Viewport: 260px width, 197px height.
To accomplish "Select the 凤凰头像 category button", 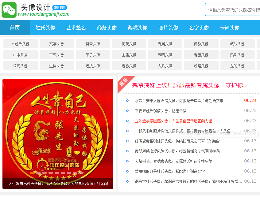I will point(238,55).
